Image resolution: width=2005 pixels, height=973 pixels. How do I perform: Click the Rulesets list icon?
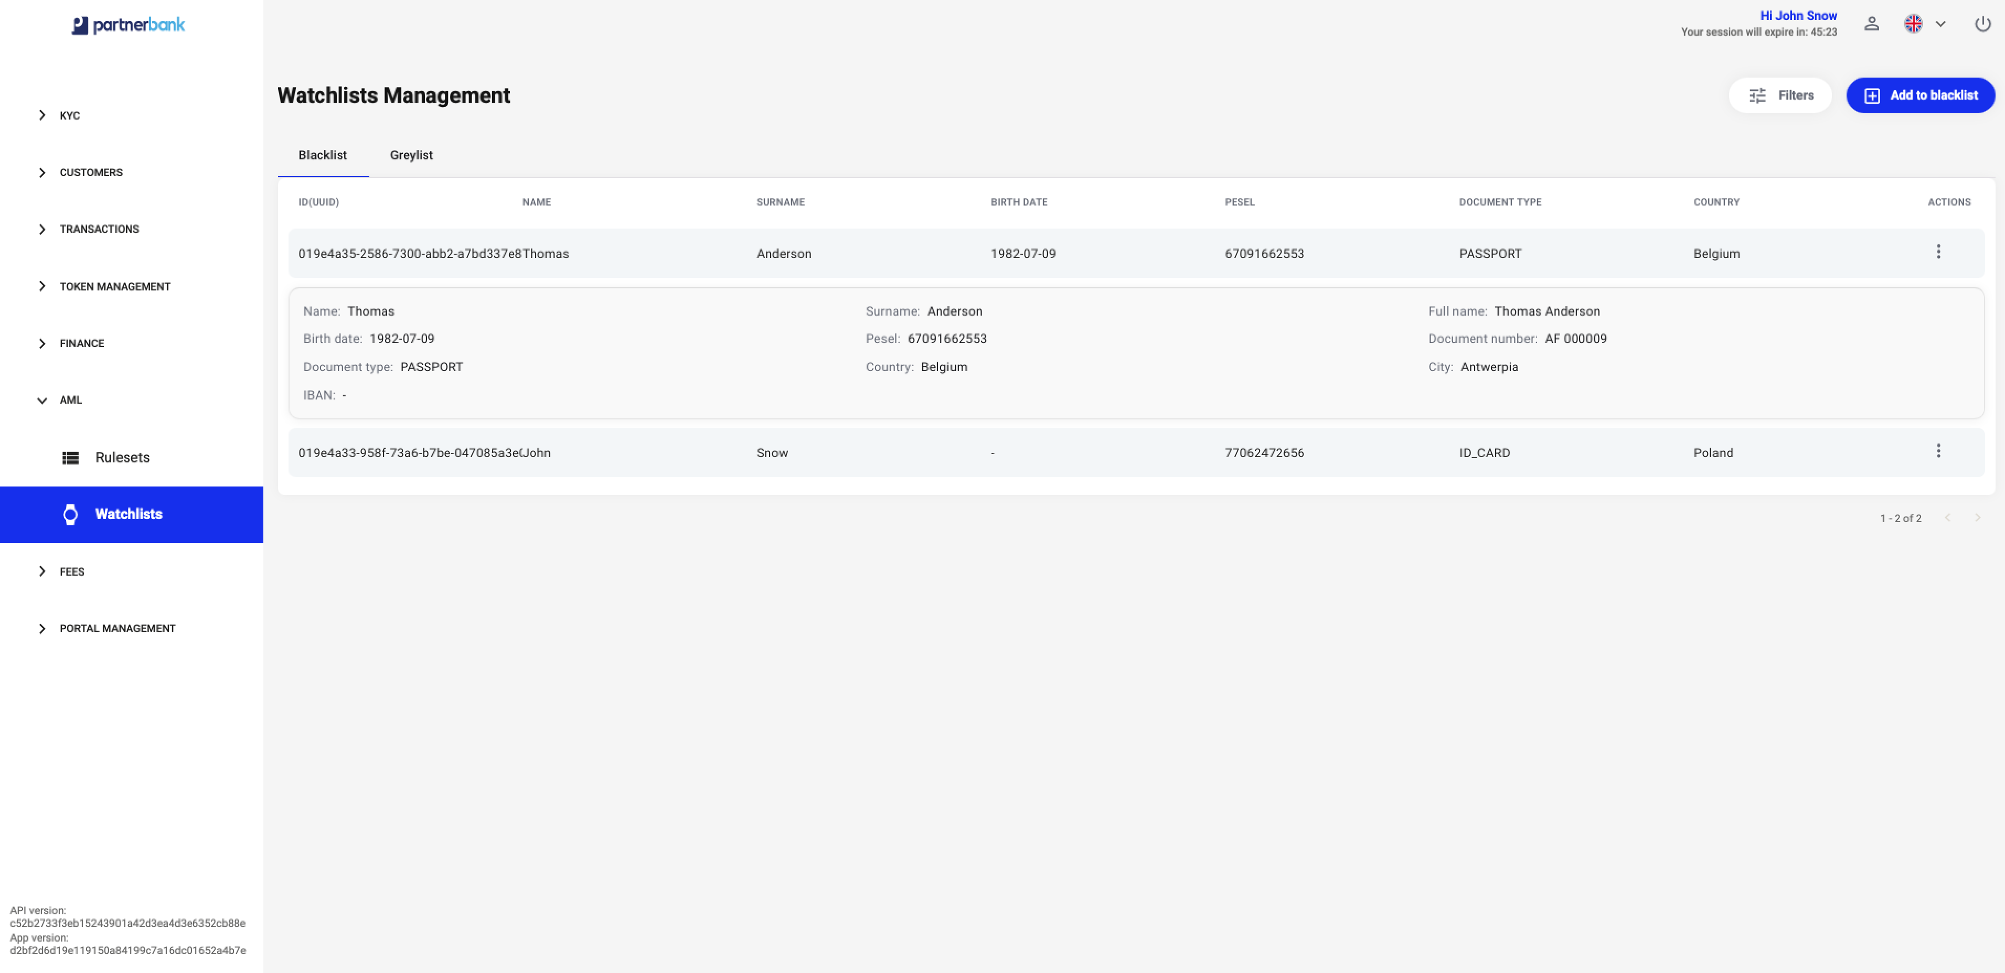click(x=70, y=457)
